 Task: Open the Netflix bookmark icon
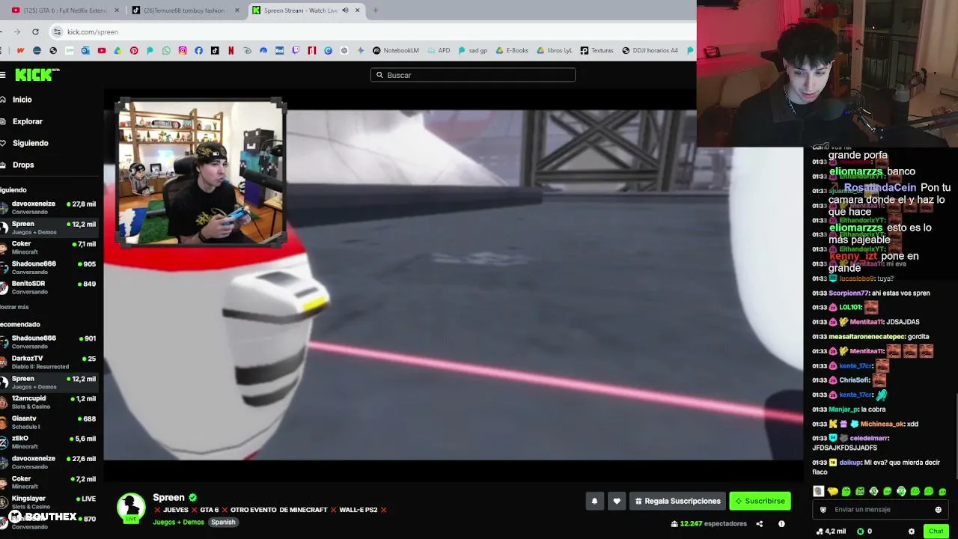(231, 51)
